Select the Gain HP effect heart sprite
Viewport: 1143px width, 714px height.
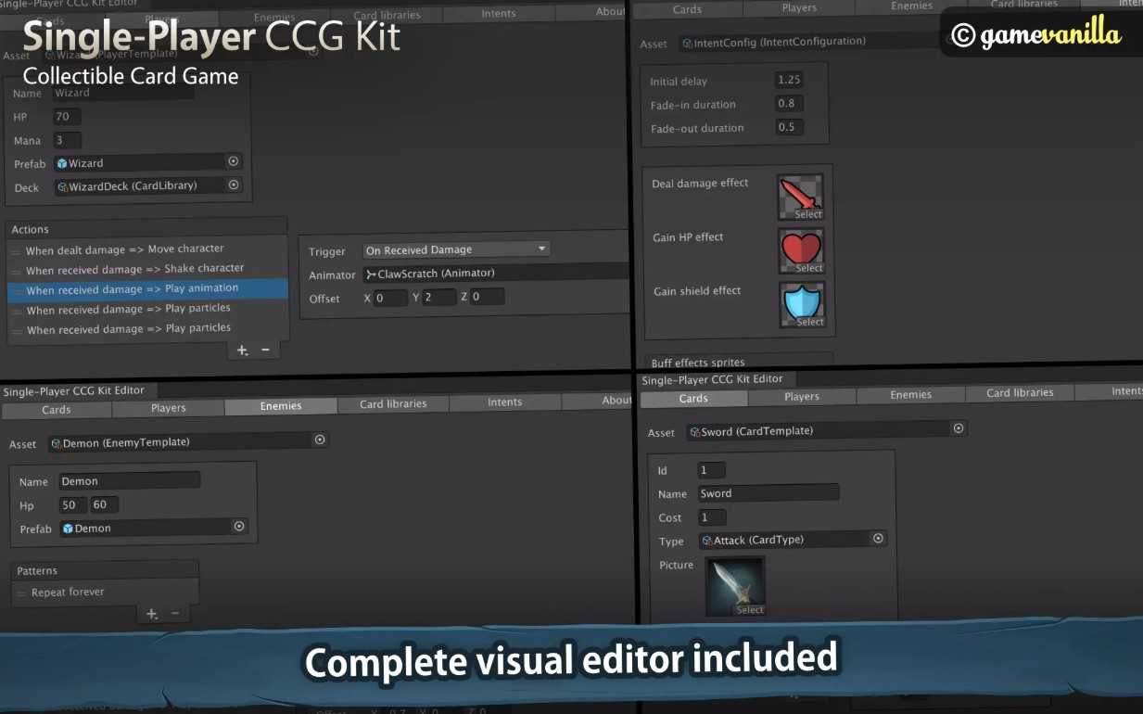click(801, 251)
